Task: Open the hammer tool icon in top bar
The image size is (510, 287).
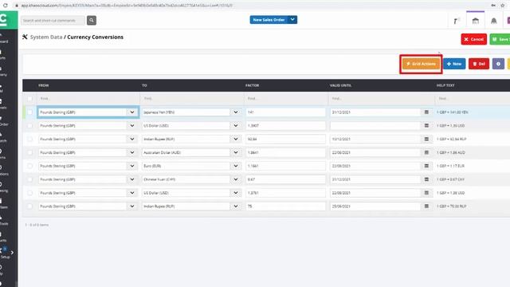Action: pyautogui.click(x=456, y=22)
